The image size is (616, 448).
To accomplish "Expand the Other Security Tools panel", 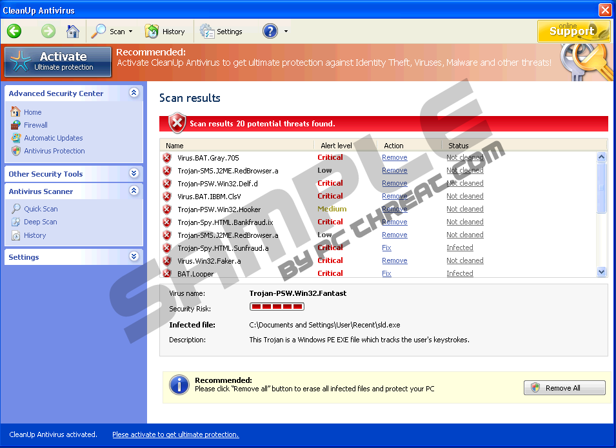I will tap(134, 173).
